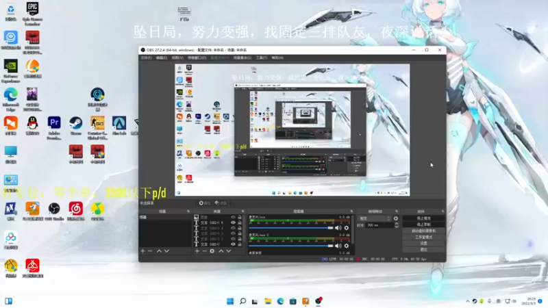The height and width of the screenshot is (308, 548).
Task: Click the 属性 (Properties) gear button above the Scenes panel
Action: pyautogui.click(x=205, y=203)
